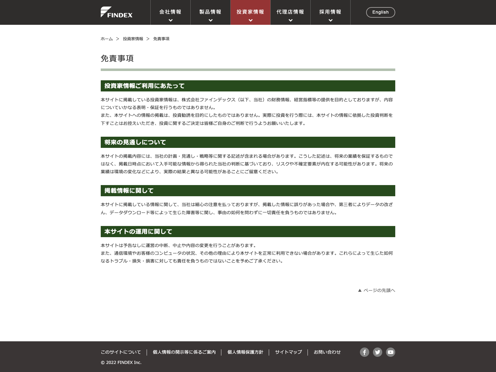The height and width of the screenshot is (372, 496).
Task: Expand the 製品情報 menu chevron
Action: pyautogui.click(x=210, y=20)
